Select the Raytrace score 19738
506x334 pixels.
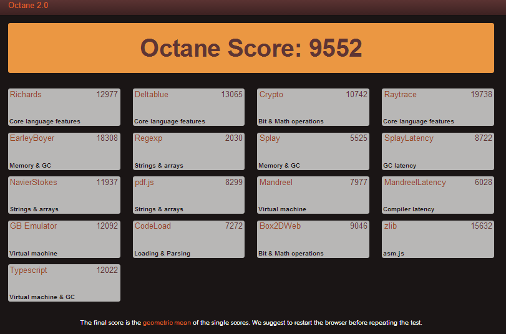481,95
